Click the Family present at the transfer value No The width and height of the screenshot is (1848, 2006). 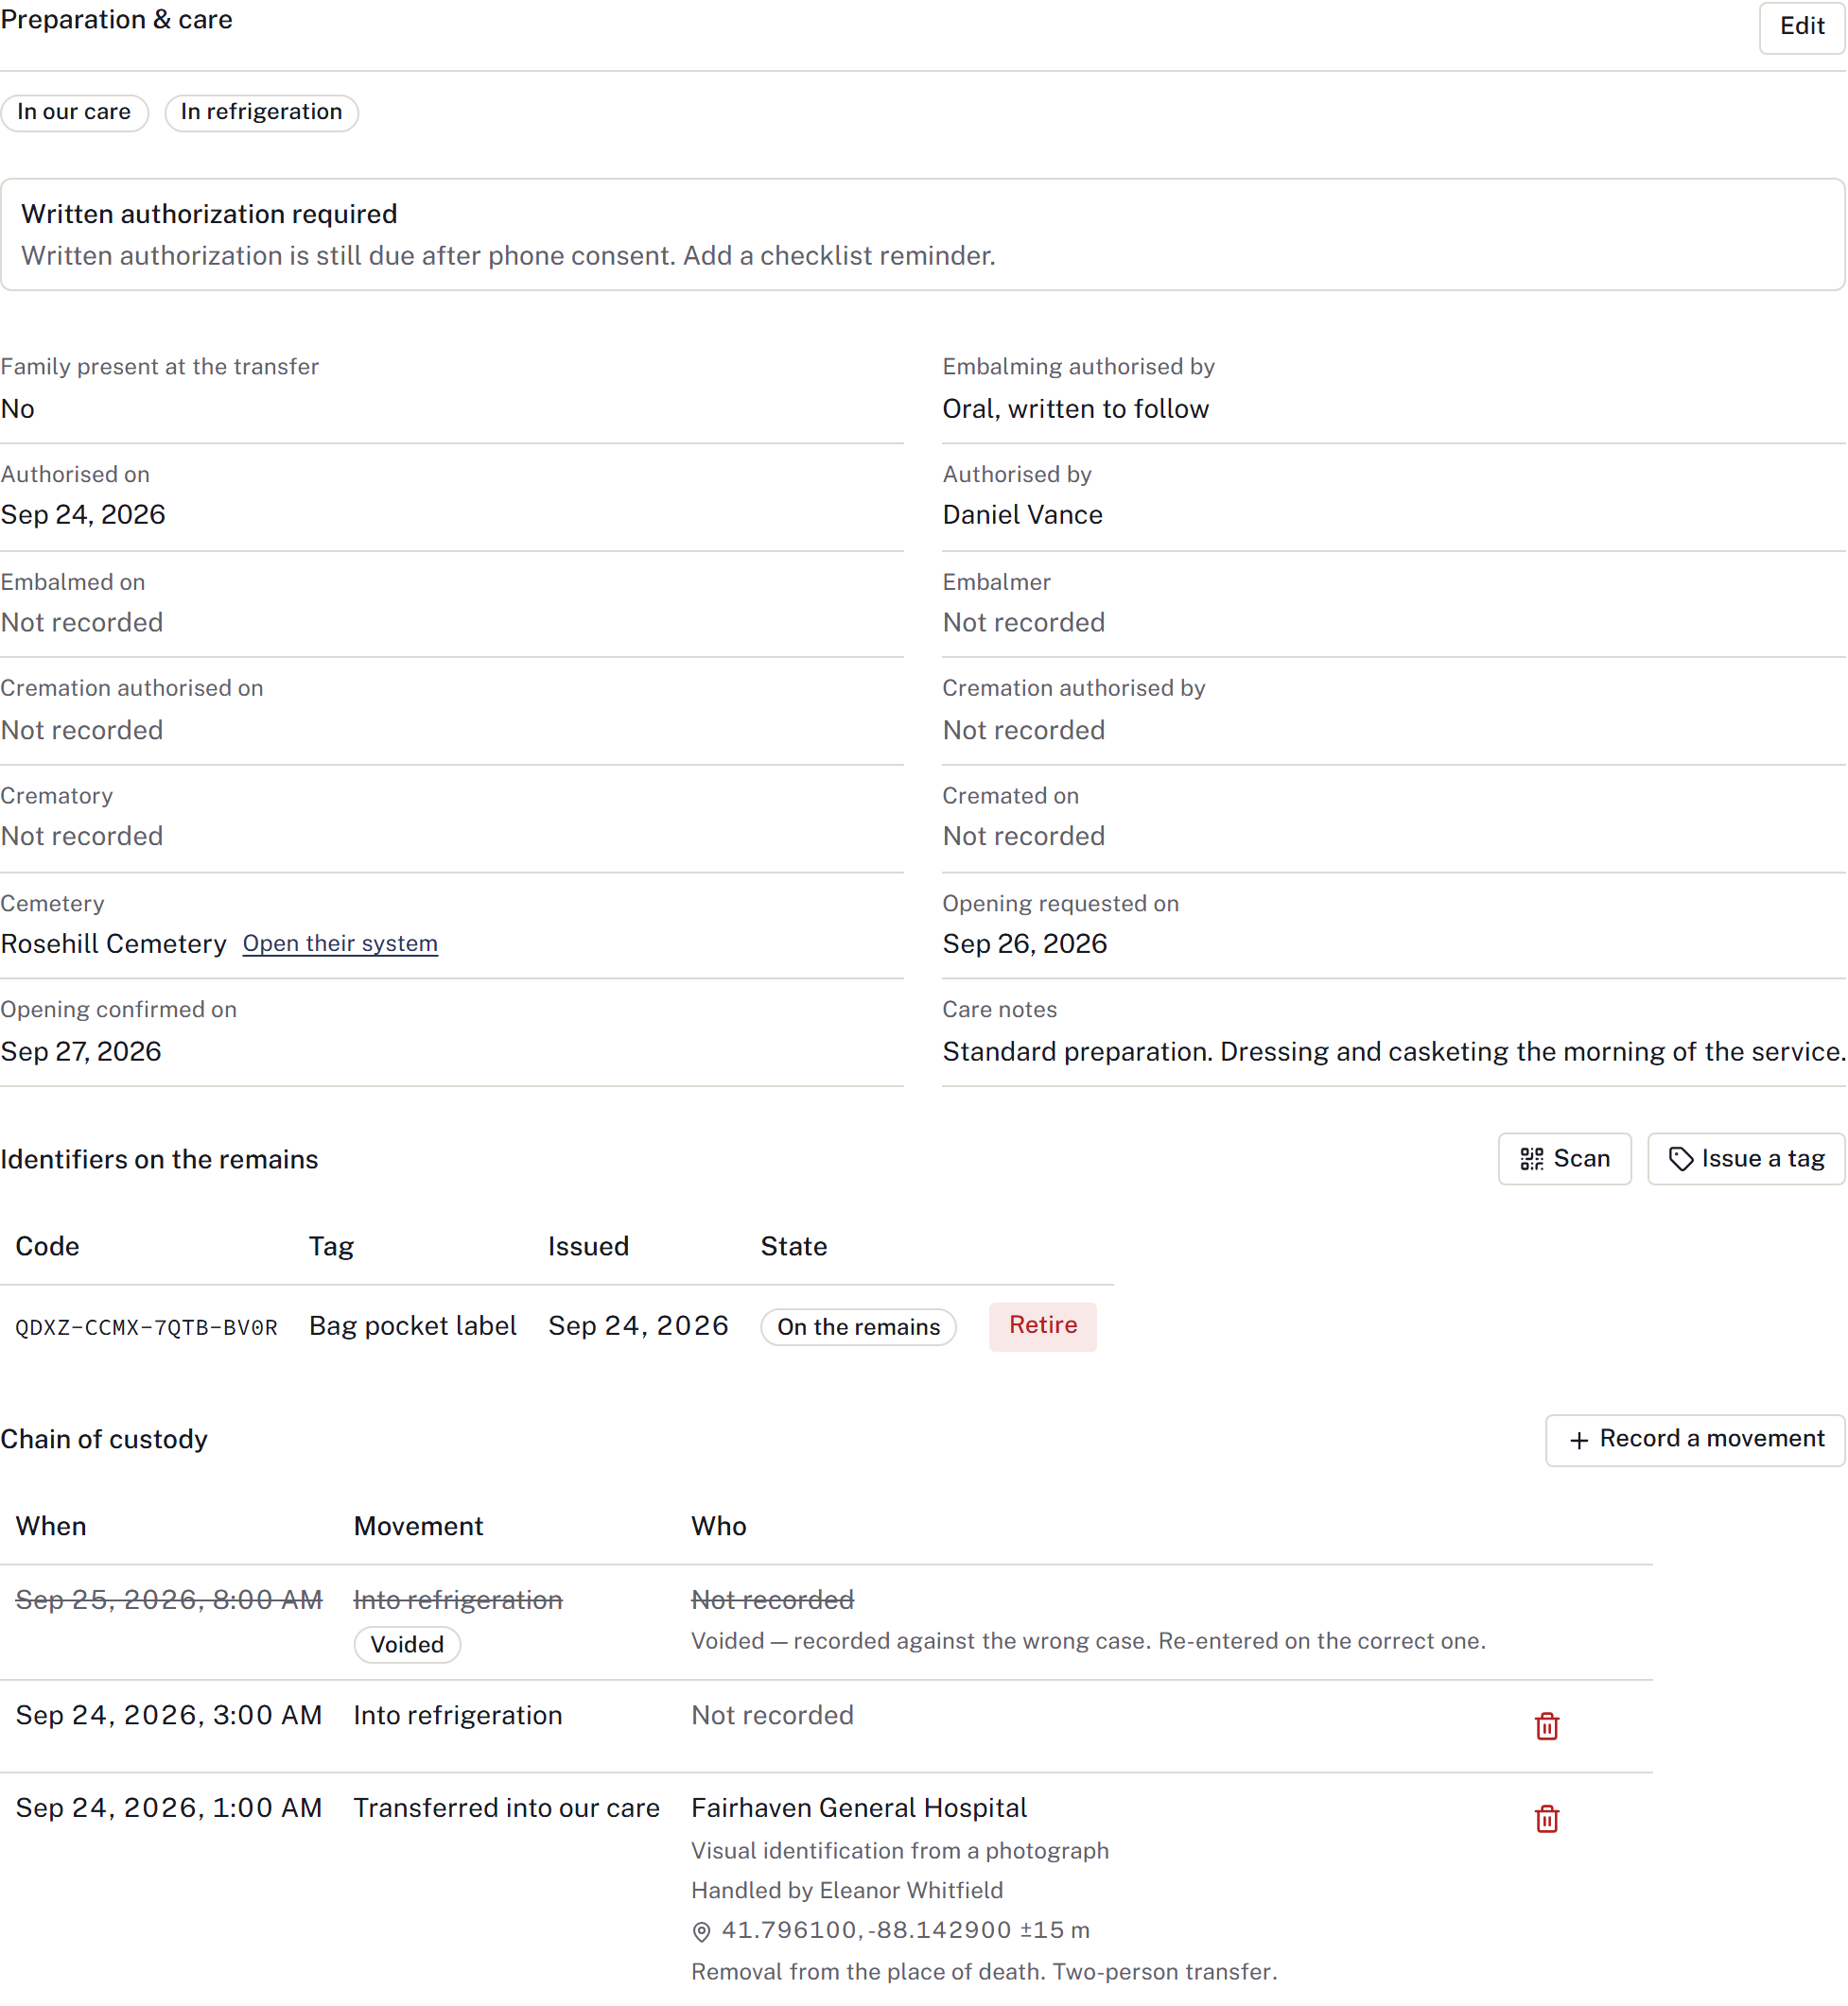(x=18, y=408)
